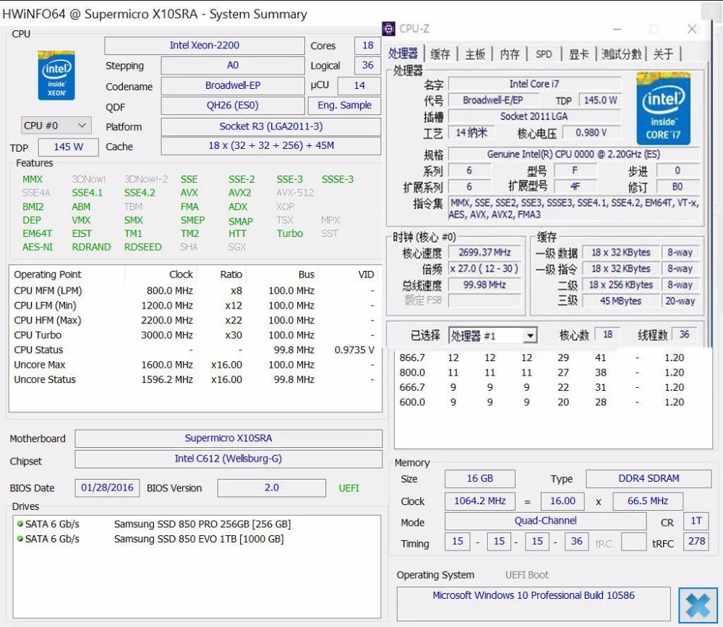This screenshot has width=723, height=627.
Task: Click the memory size 16 GB field
Action: pos(479,479)
